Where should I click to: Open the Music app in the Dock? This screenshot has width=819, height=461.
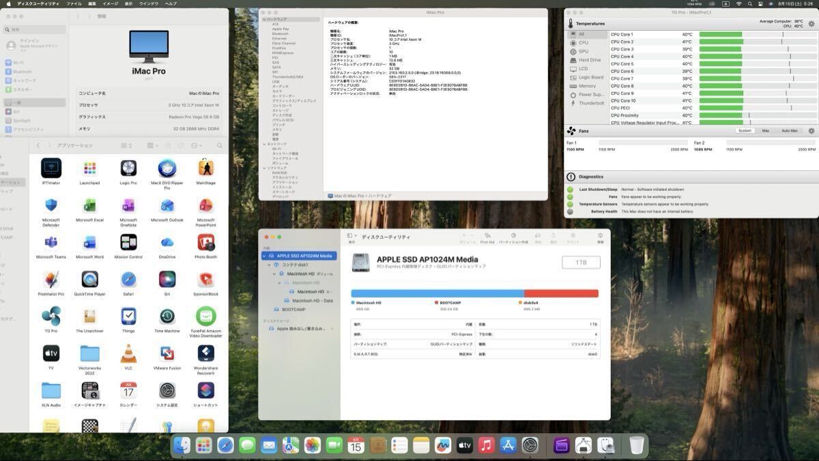point(486,445)
